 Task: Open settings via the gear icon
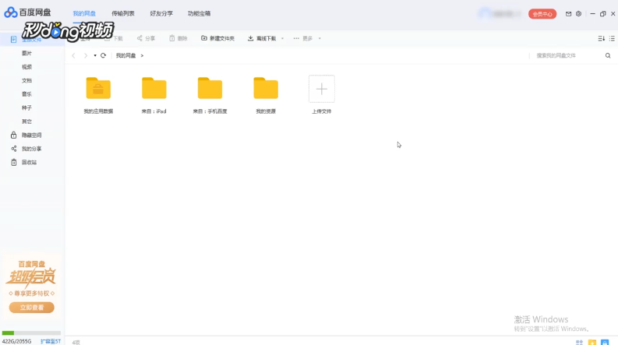point(578,14)
